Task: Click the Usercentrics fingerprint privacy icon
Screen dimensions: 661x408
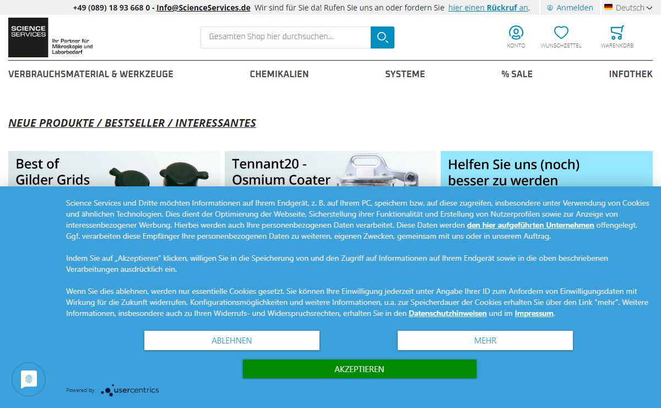Action: click(x=29, y=379)
